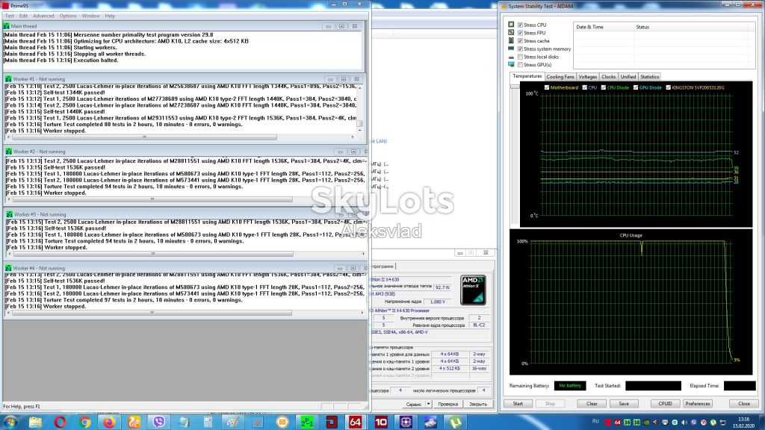The height and width of the screenshot is (430, 765).
Task: Click the AIDA64 '64' tray icon
Action: coord(617,423)
